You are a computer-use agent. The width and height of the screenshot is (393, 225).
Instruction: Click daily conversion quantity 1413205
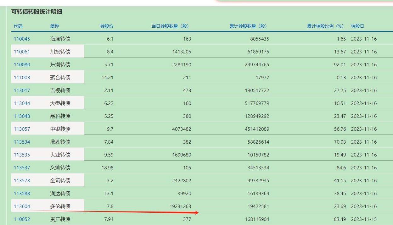coord(182,52)
